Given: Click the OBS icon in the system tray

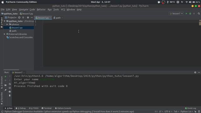Looking at the screenshot, I should (x=163, y=2).
